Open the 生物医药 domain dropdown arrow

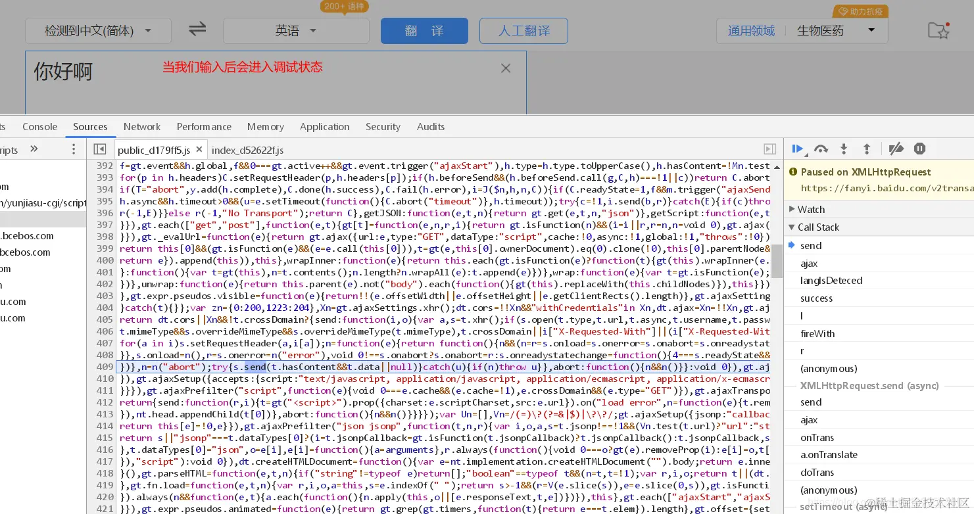(x=871, y=30)
